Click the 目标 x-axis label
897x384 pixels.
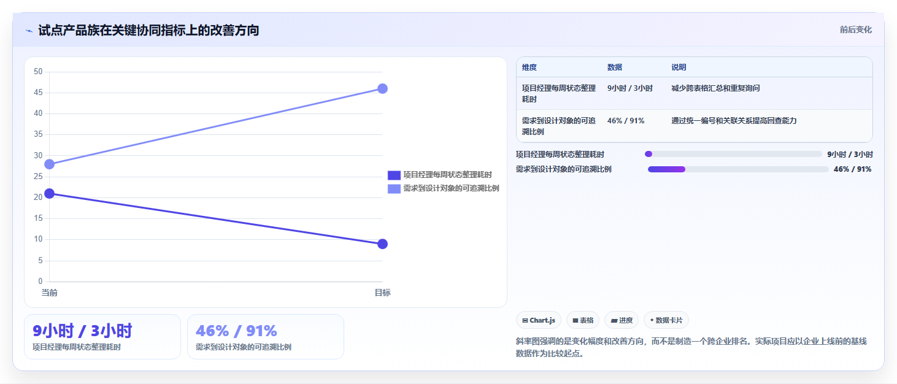pyautogui.click(x=382, y=293)
